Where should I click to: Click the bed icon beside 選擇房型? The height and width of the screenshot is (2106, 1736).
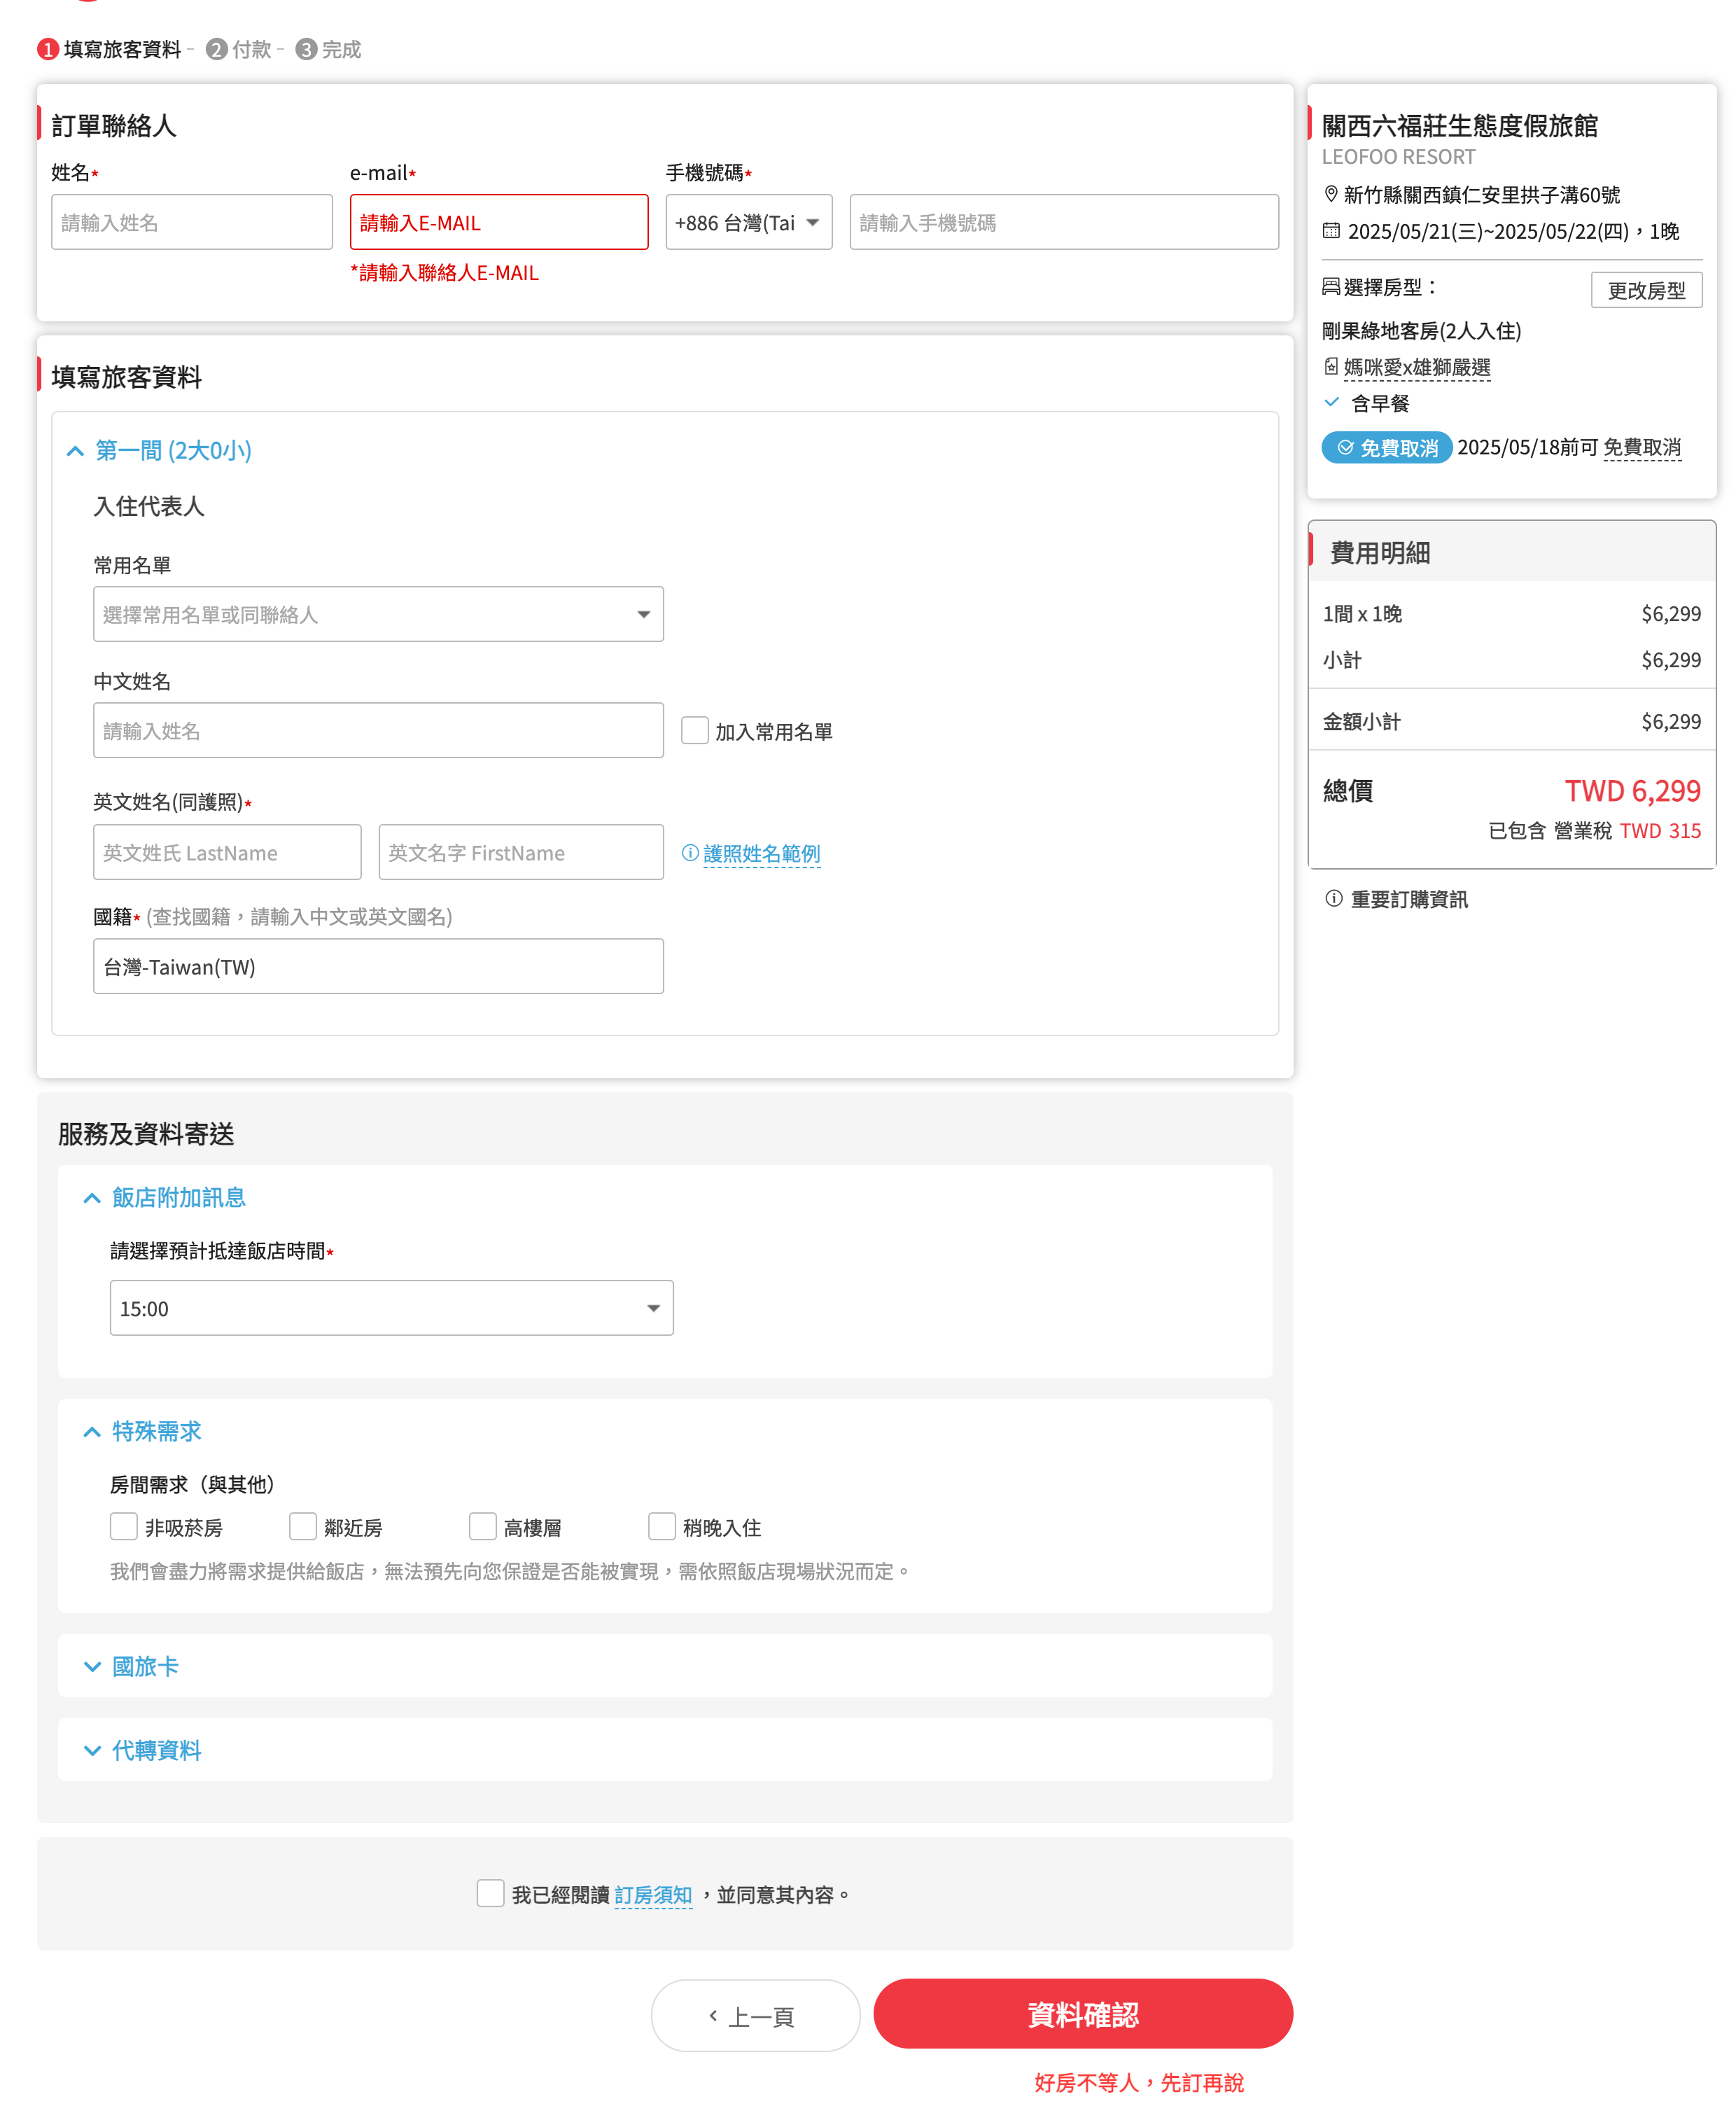point(1331,287)
